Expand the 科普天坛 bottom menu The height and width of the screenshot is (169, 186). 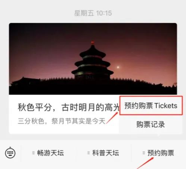(x=103, y=153)
